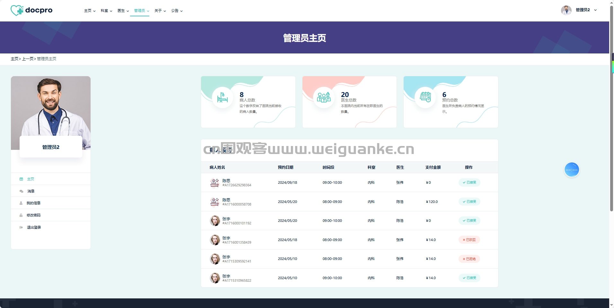Click the doctors group icon on 医生总数 card
The height and width of the screenshot is (308, 614).
click(324, 97)
